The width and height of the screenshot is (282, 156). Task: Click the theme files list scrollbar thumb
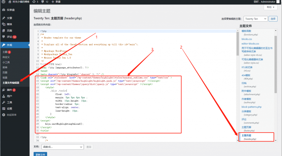(275, 65)
